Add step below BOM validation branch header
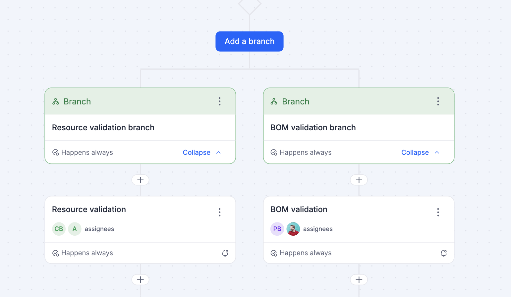Image resolution: width=511 pixels, height=297 pixels. [x=359, y=180]
